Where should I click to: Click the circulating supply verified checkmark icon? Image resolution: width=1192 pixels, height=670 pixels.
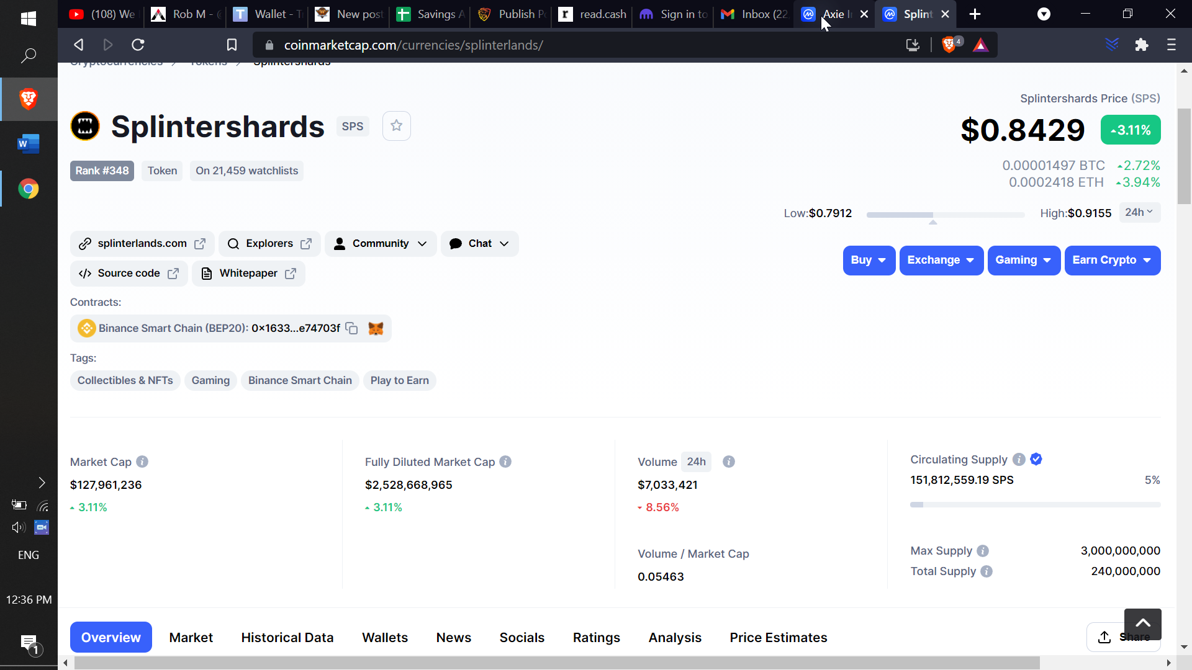(1036, 459)
